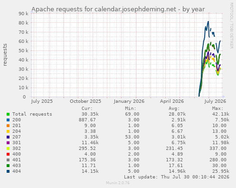236x188 pixels.
Task: Click the 404 status navy legend swatch
Action: (x=8, y=171)
